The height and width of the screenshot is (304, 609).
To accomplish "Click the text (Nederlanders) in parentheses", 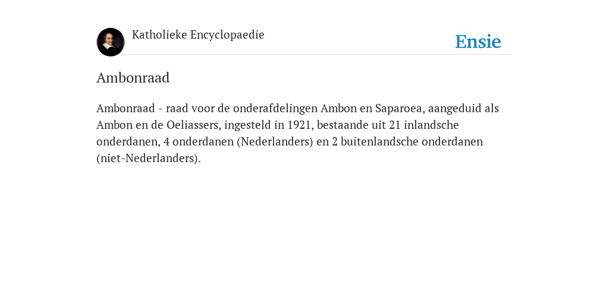I will click(x=275, y=141).
